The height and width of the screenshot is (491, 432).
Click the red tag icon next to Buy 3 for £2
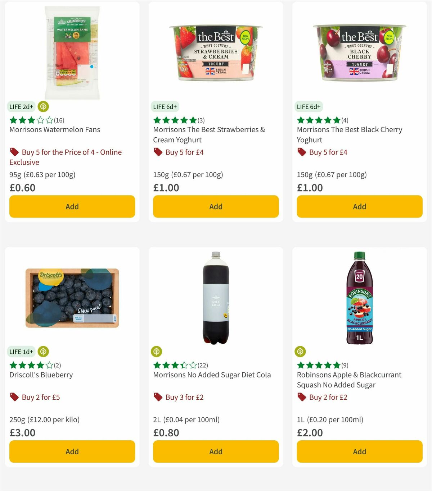(x=158, y=397)
